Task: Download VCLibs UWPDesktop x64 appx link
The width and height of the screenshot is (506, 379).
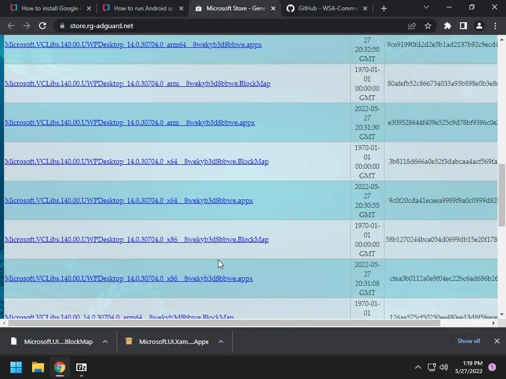Action: point(129,200)
